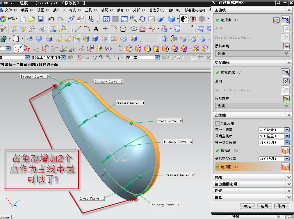The height and width of the screenshot is (219, 294).
Task: Add new set icon in 交叉曲线 section
Action: click(x=286, y=99)
